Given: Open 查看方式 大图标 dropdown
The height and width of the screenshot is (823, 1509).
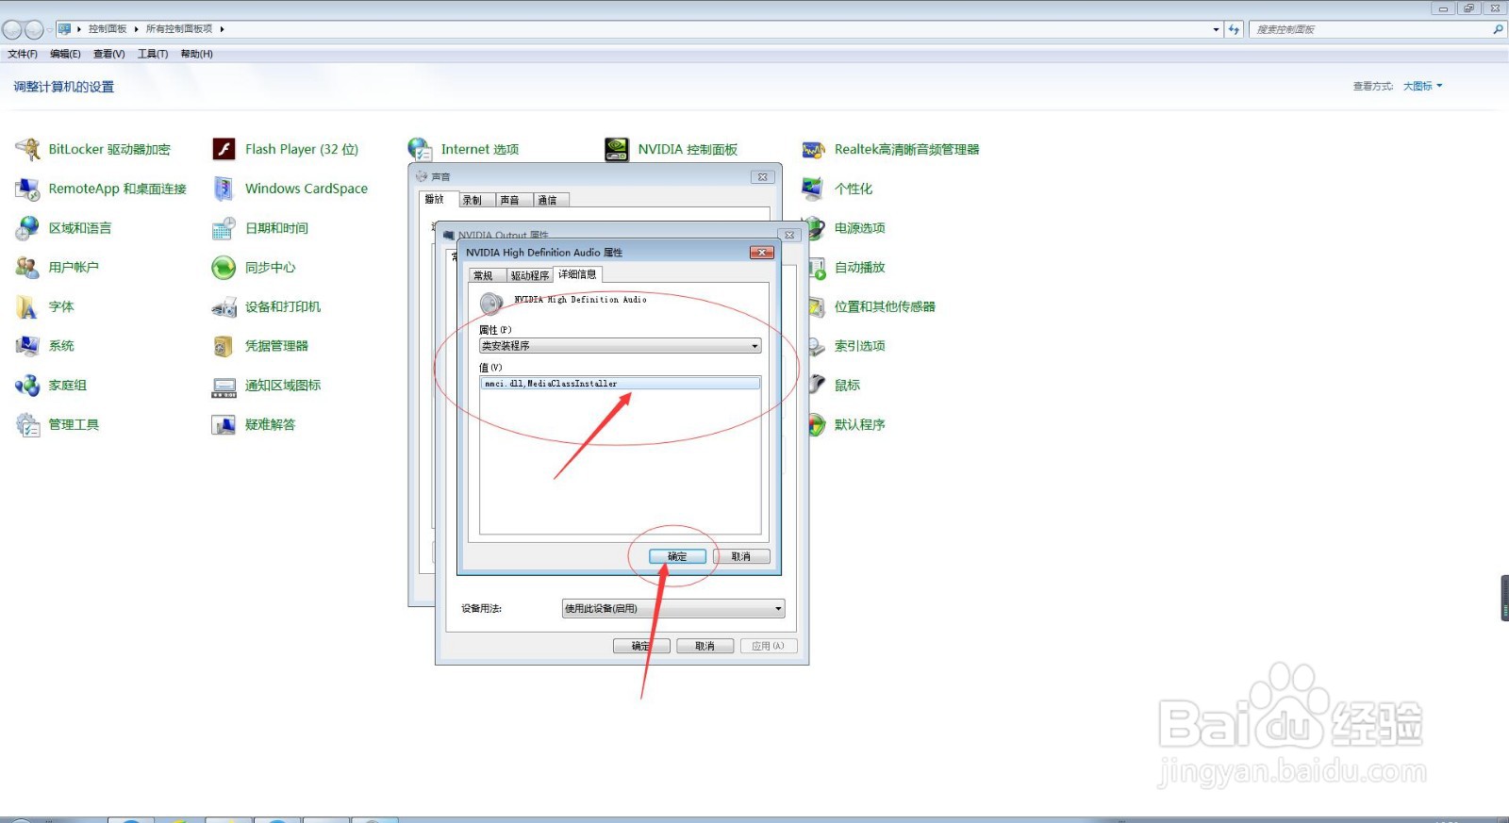Looking at the screenshot, I should pyautogui.click(x=1422, y=86).
